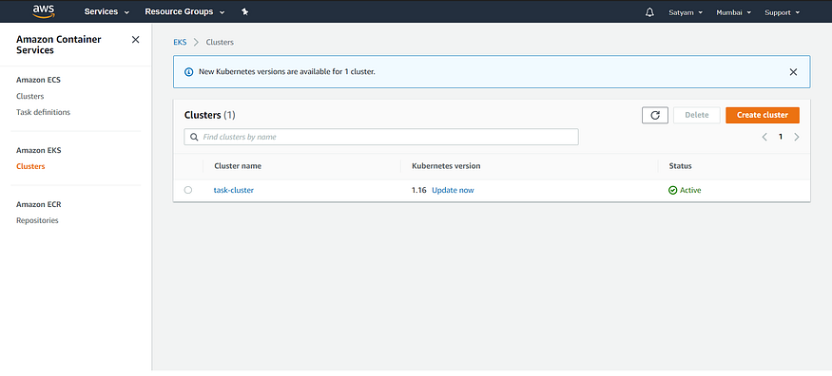832x376 pixels.
Task: Go to previous page of clusters
Action: [x=764, y=137]
